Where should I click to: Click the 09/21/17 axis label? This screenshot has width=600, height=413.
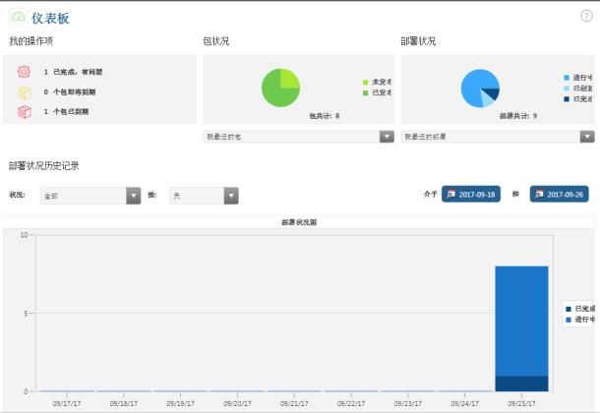point(294,403)
